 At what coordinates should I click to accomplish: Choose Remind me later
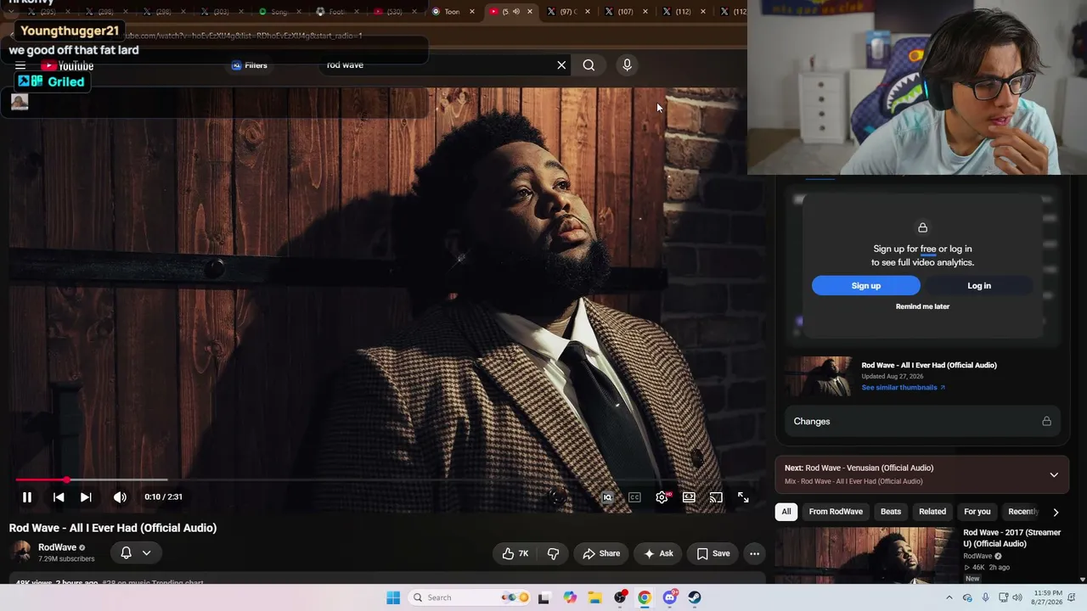tap(922, 306)
